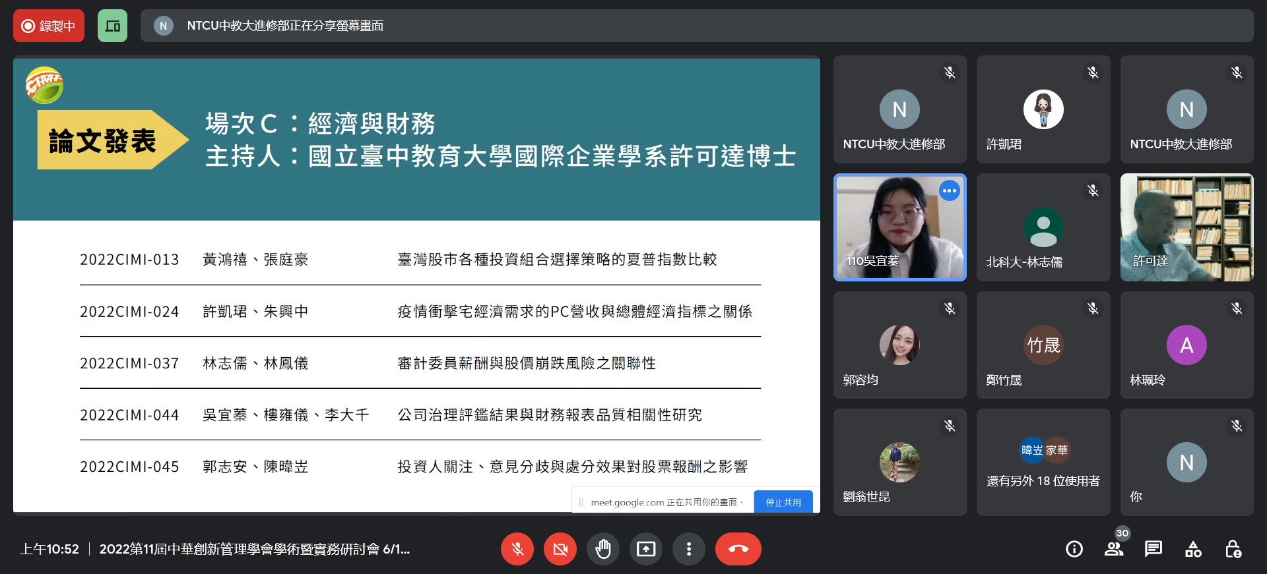Click the green presentation layout icon
This screenshot has height=574, width=1267.
pos(112,26)
